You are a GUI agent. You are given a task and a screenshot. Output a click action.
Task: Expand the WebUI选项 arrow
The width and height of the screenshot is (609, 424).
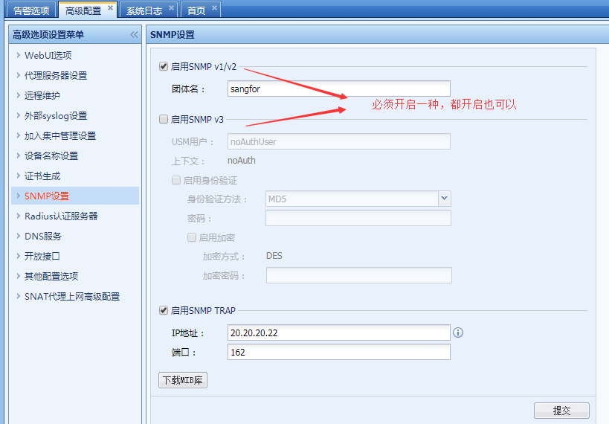pyautogui.click(x=19, y=55)
